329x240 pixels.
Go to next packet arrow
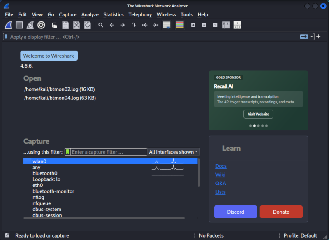tap(123, 25)
